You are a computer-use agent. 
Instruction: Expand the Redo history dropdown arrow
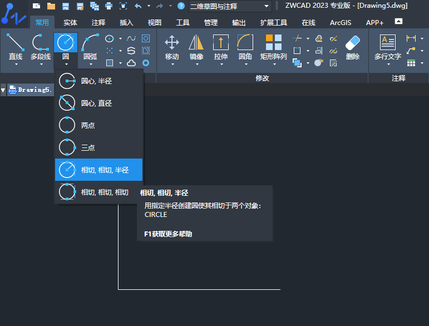tap(170, 6)
